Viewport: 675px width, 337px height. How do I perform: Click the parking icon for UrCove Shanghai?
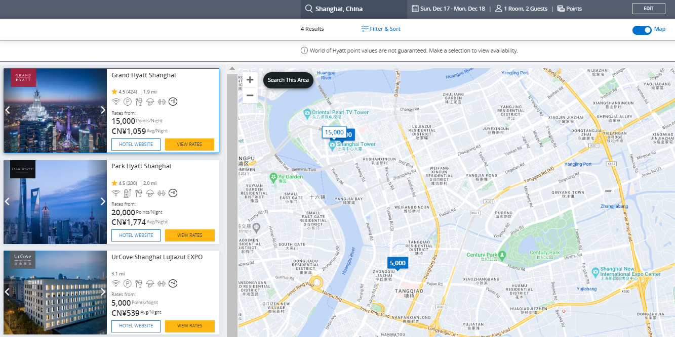127,283
